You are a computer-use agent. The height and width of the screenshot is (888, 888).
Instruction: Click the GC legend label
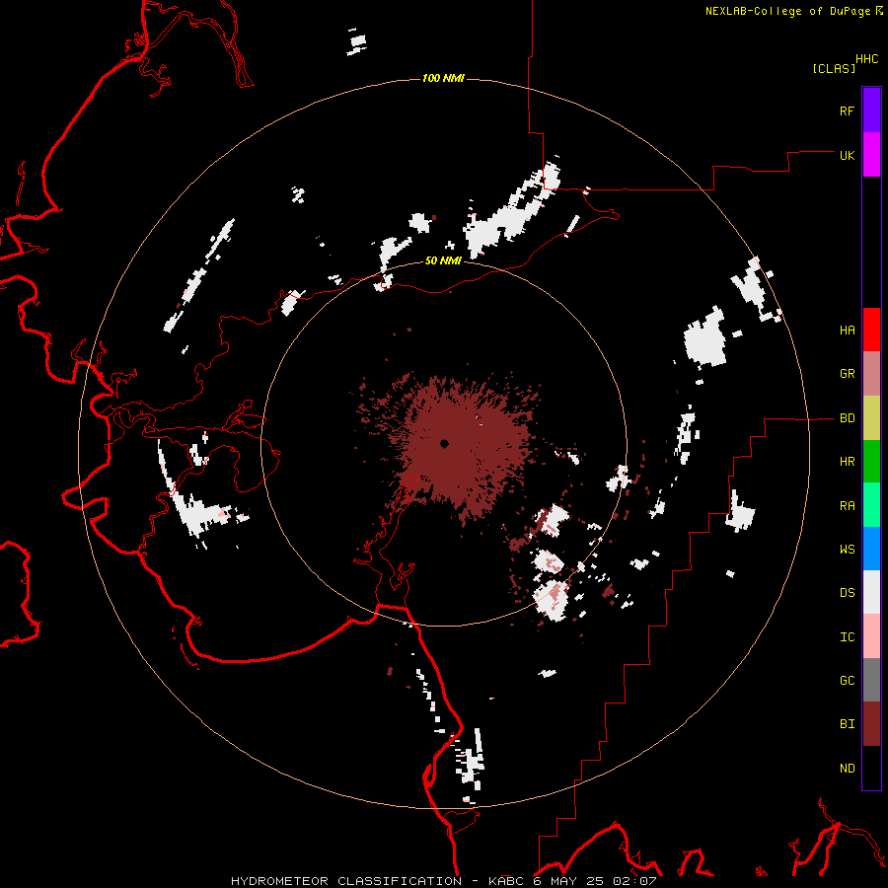pos(847,680)
